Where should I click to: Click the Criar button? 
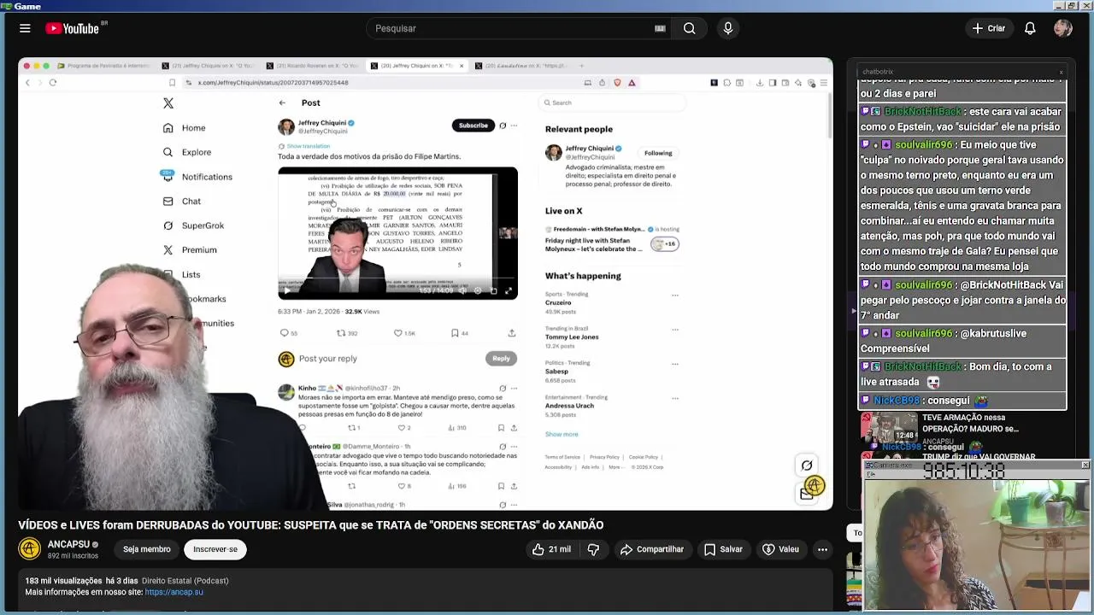point(989,28)
